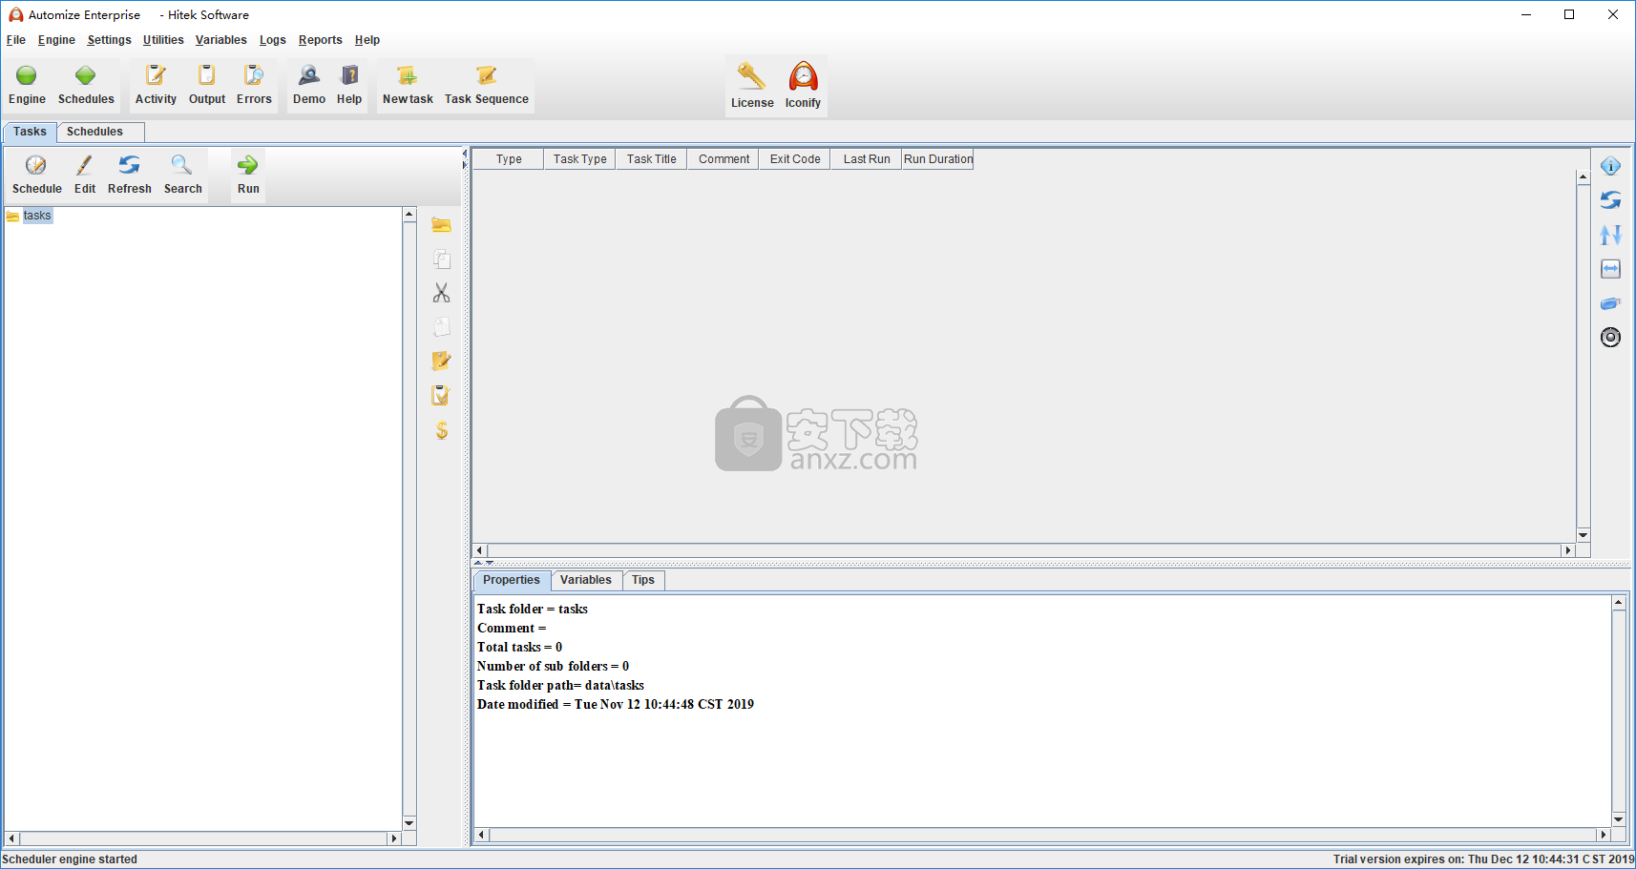Open the Help menu in menu bar
The width and height of the screenshot is (1636, 869).
(x=367, y=40)
